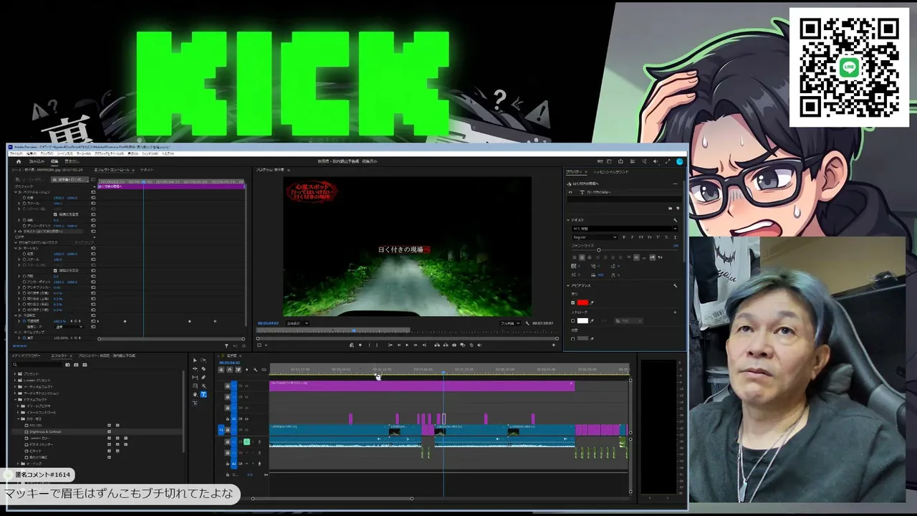The height and width of the screenshot is (516, 917).
Task: Jump to the In point
Action: coord(390,345)
